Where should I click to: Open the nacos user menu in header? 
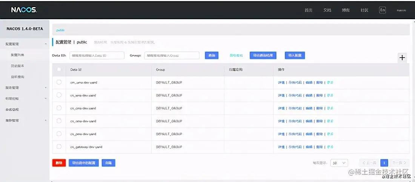click(401, 10)
